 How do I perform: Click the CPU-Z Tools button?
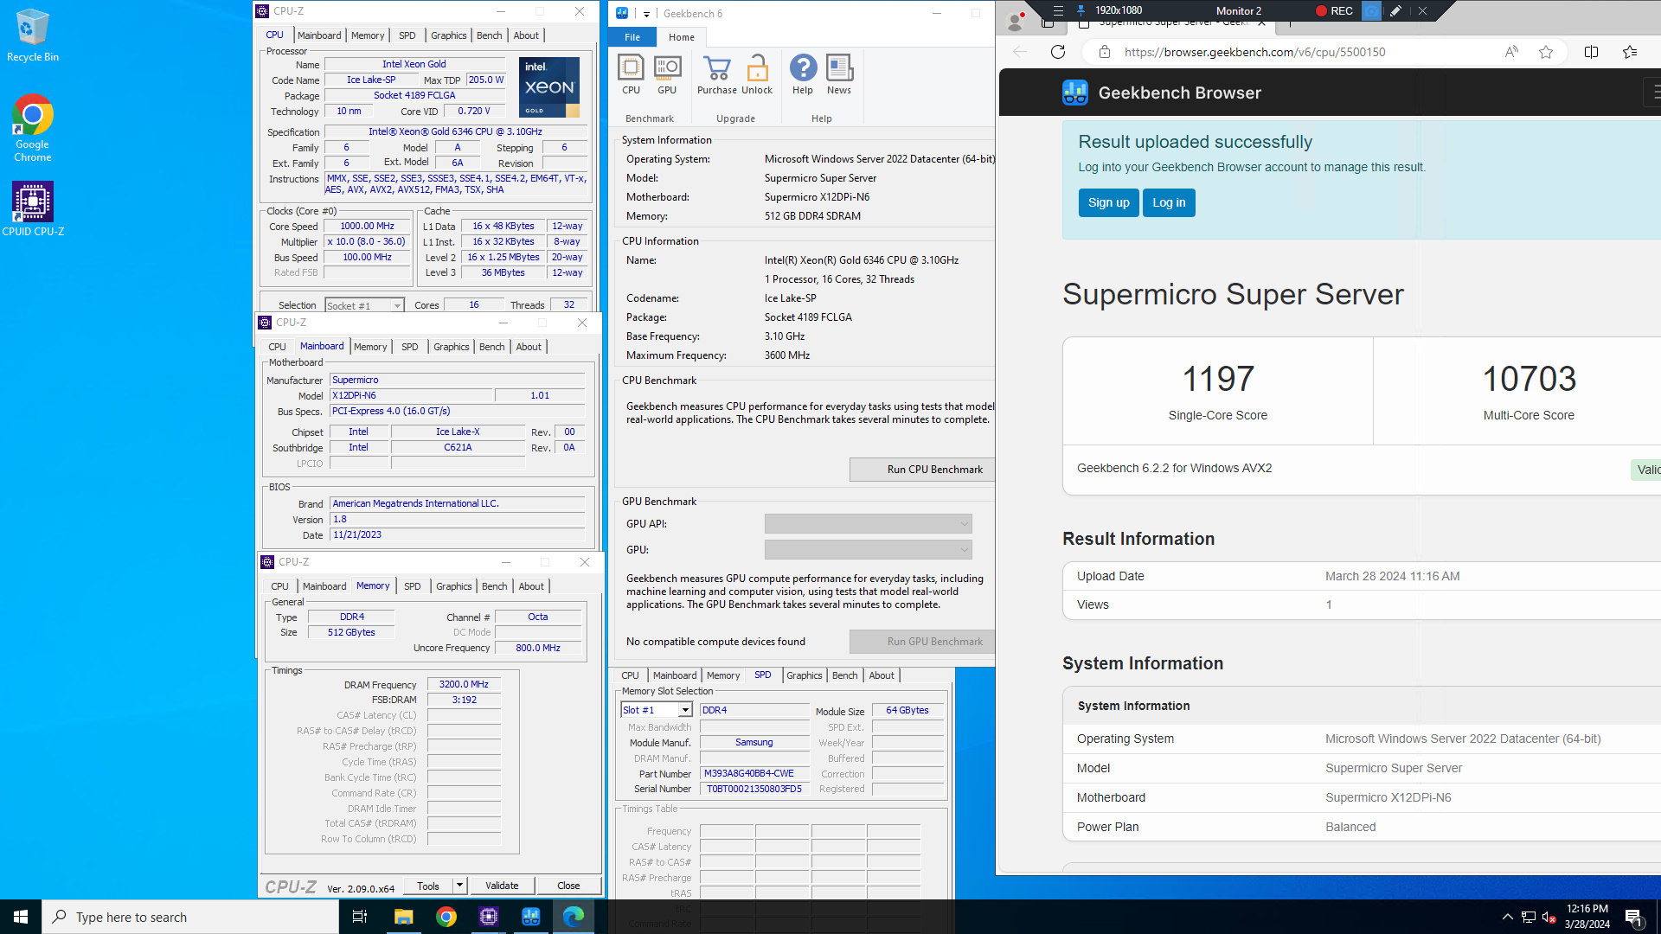(x=428, y=886)
